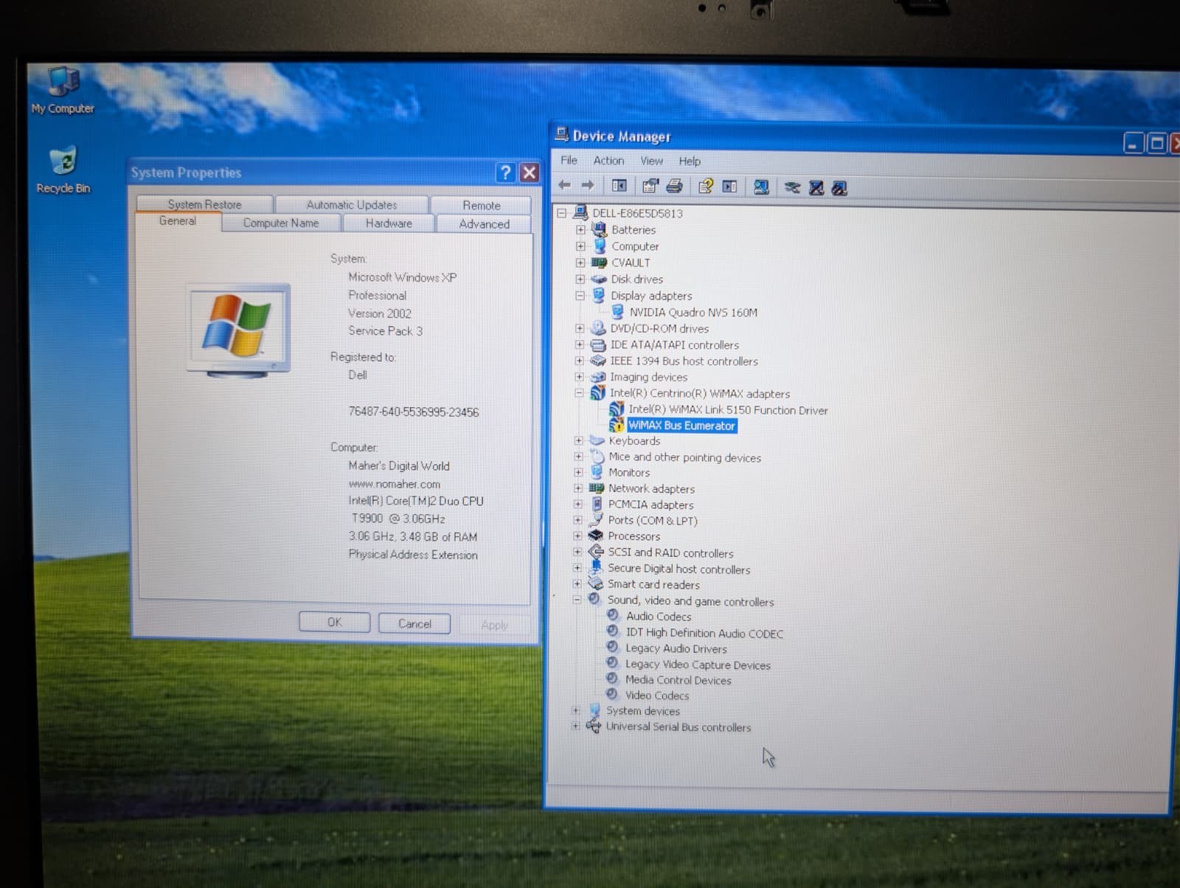Click the help question mark in System Properties
1180x888 pixels.
tap(505, 173)
